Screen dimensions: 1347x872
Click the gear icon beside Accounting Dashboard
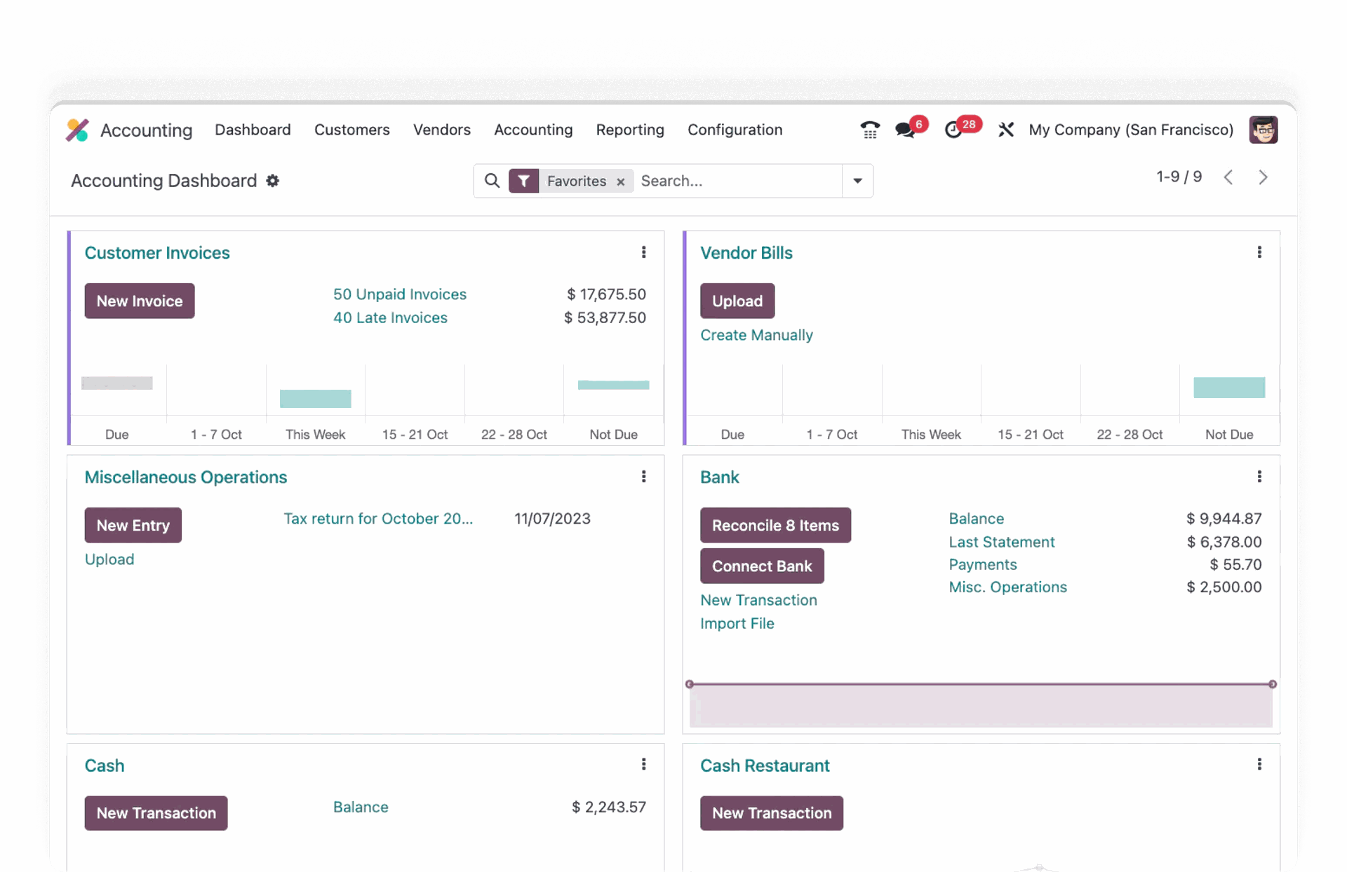click(272, 181)
